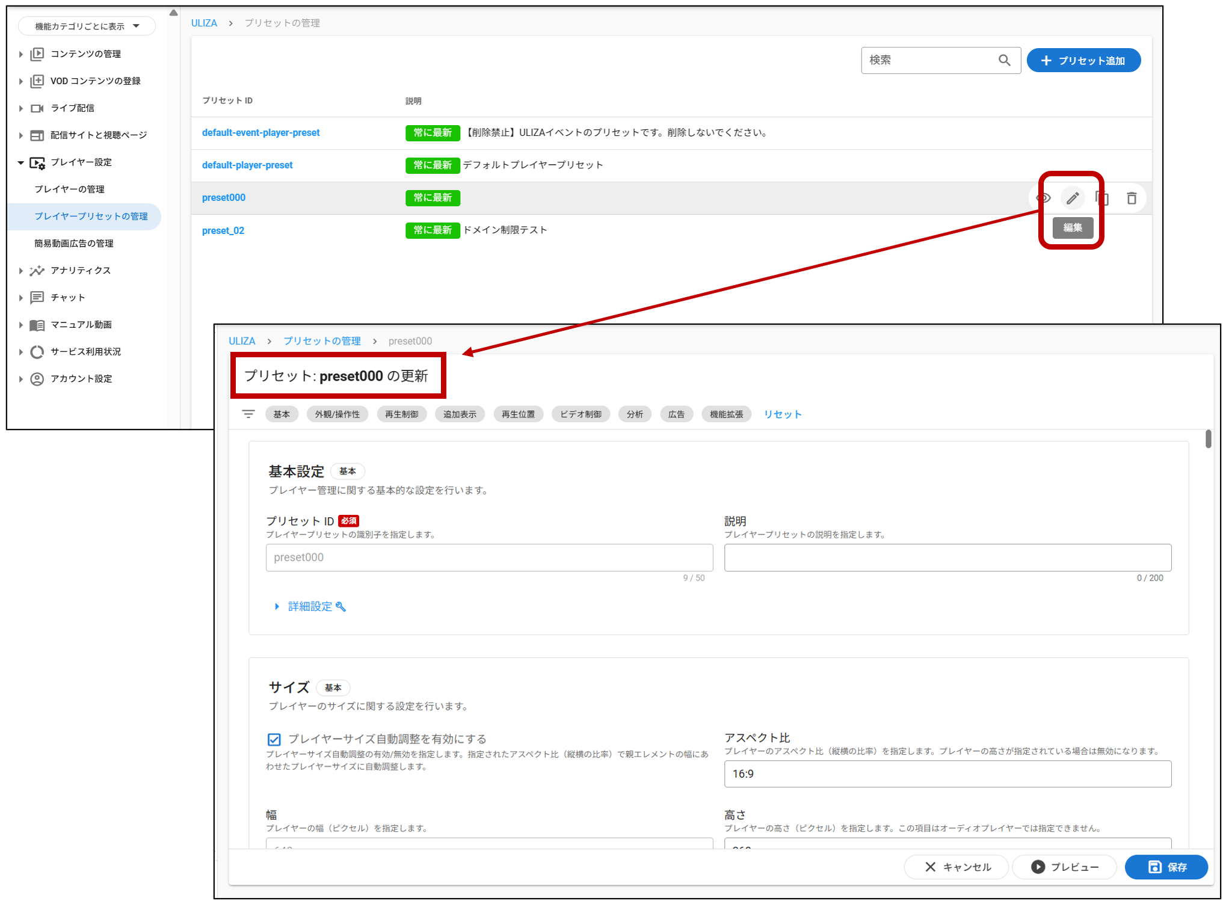Click the ライブ配信 camera icon
Viewport: 1226px width, 904px height.
[37, 108]
